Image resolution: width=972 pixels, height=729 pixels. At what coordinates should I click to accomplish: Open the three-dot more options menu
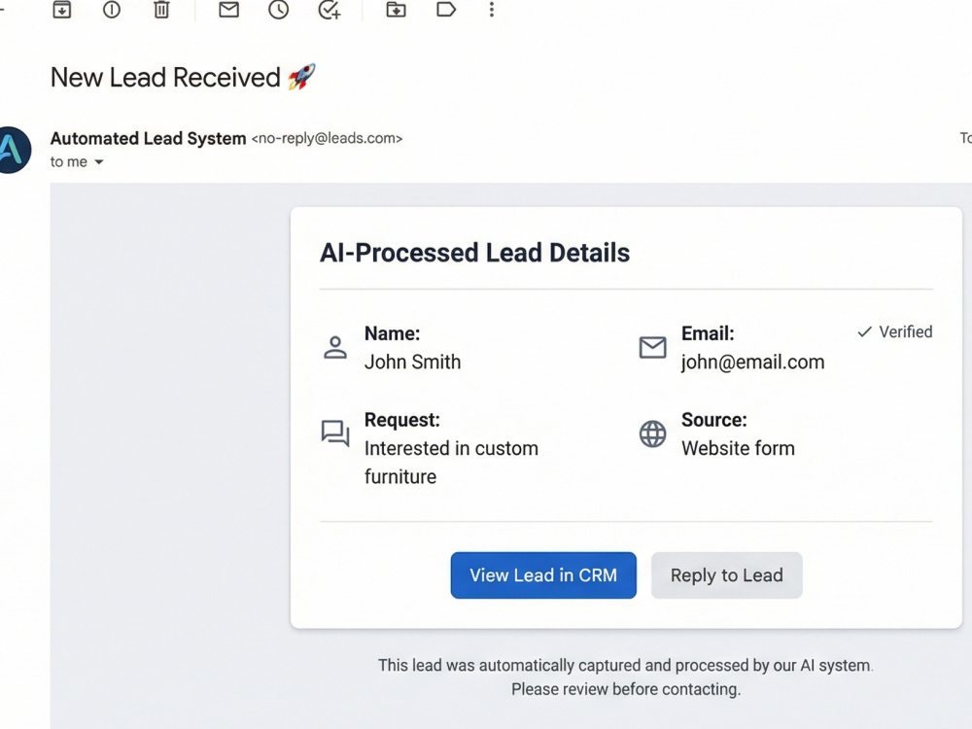(x=492, y=10)
